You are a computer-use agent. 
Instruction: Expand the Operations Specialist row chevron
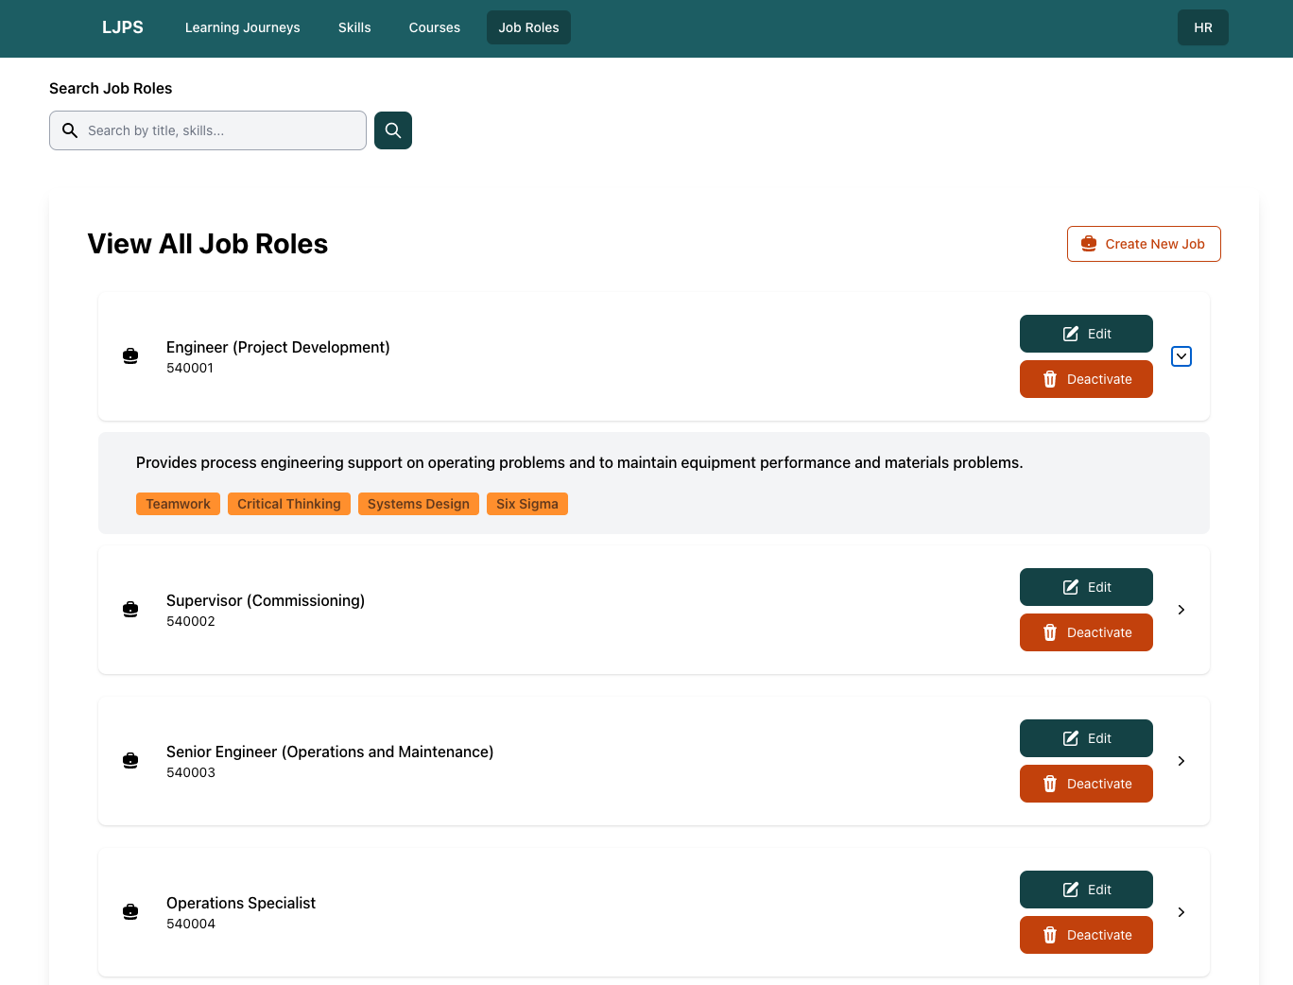click(1181, 912)
